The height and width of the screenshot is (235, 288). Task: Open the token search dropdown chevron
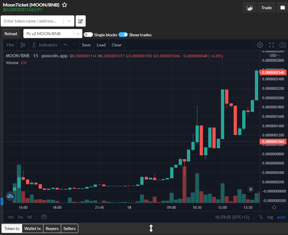[x=69, y=21]
